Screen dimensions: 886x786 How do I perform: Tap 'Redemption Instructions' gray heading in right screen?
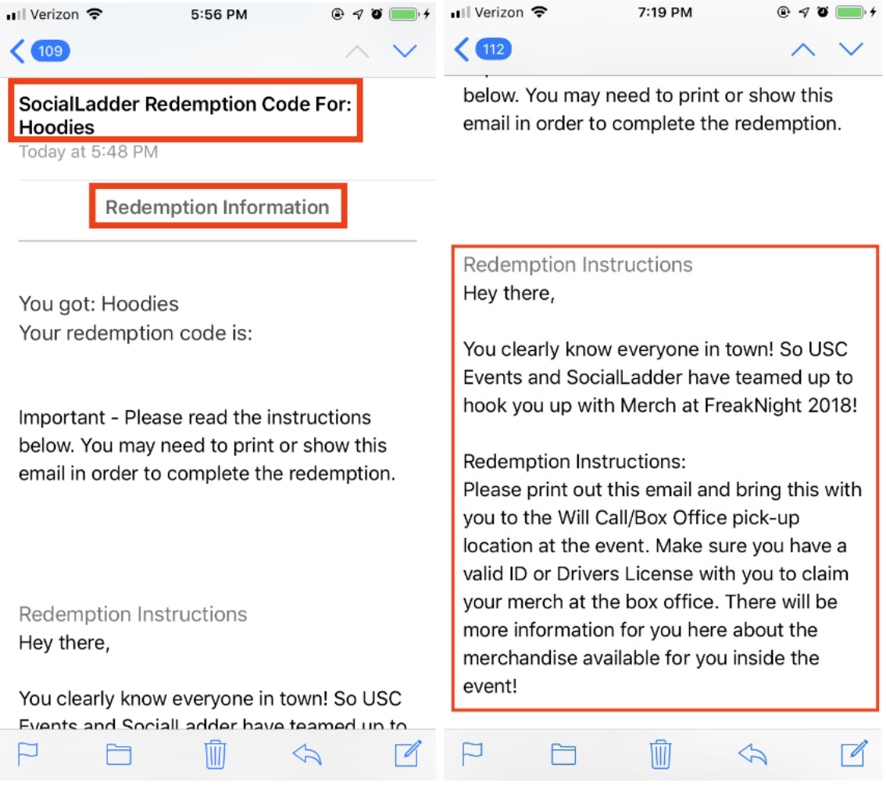pyautogui.click(x=577, y=264)
